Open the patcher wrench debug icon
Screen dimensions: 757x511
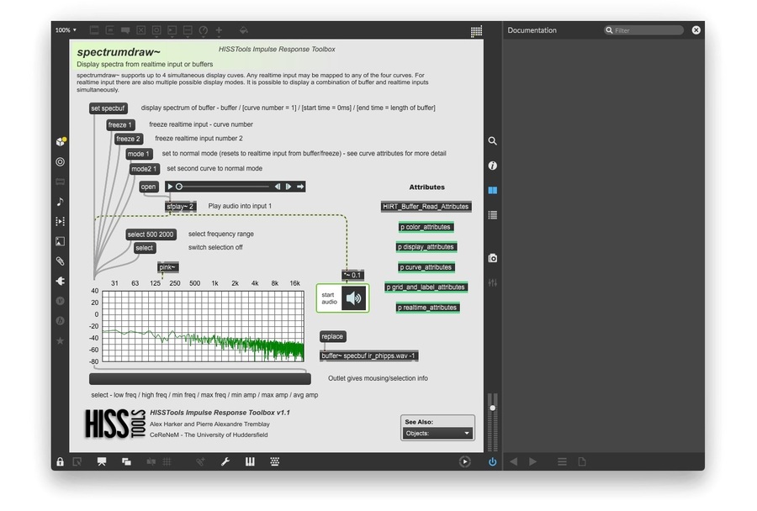(225, 461)
